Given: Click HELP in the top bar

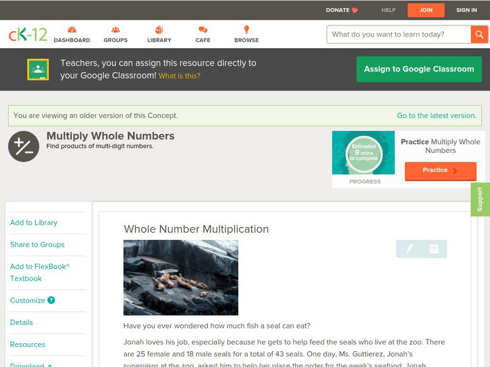Looking at the screenshot, I should (388, 10).
